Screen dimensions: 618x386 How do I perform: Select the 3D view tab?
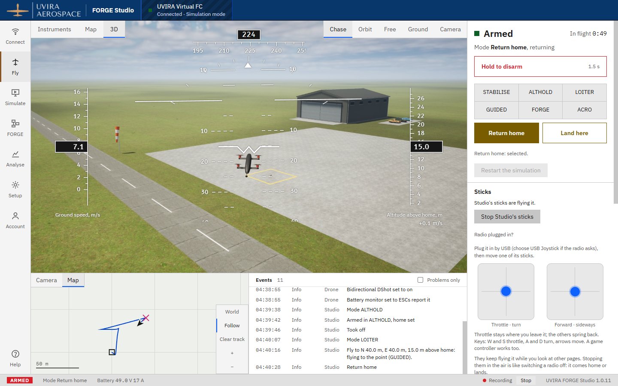pyautogui.click(x=114, y=29)
